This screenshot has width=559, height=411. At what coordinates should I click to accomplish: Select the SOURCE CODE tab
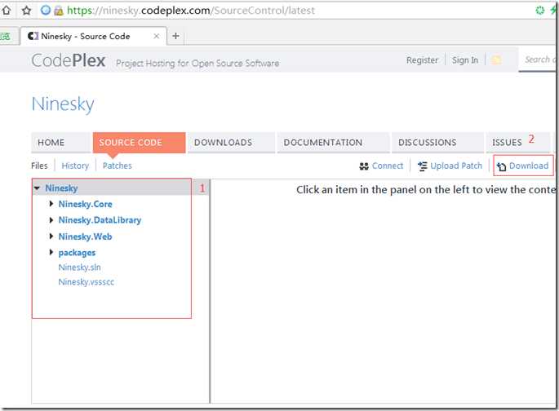click(139, 143)
